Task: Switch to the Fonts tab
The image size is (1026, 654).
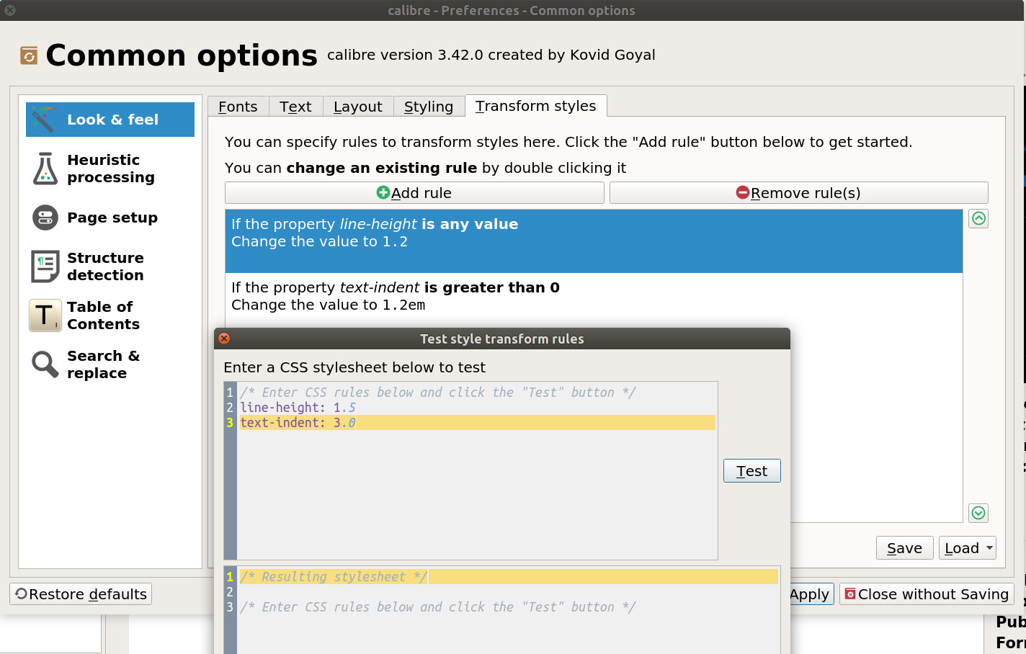Action: (238, 107)
